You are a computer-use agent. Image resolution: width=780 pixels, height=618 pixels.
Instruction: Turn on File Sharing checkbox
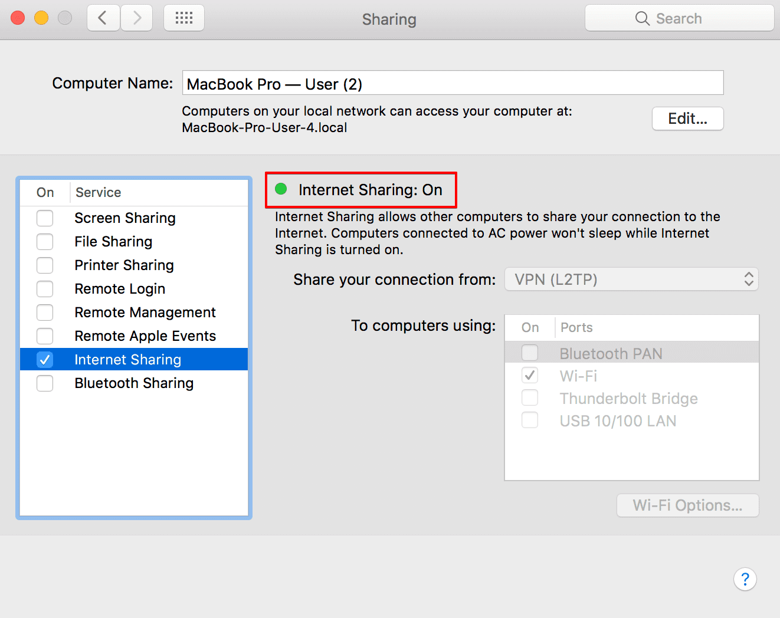pyautogui.click(x=45, y=242)
